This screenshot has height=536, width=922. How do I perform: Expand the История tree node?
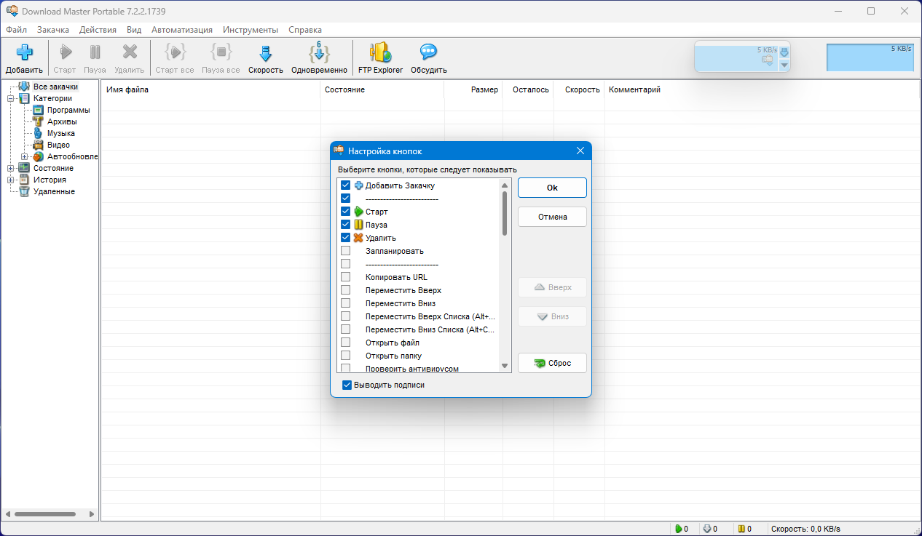click(x=11, y=180)
